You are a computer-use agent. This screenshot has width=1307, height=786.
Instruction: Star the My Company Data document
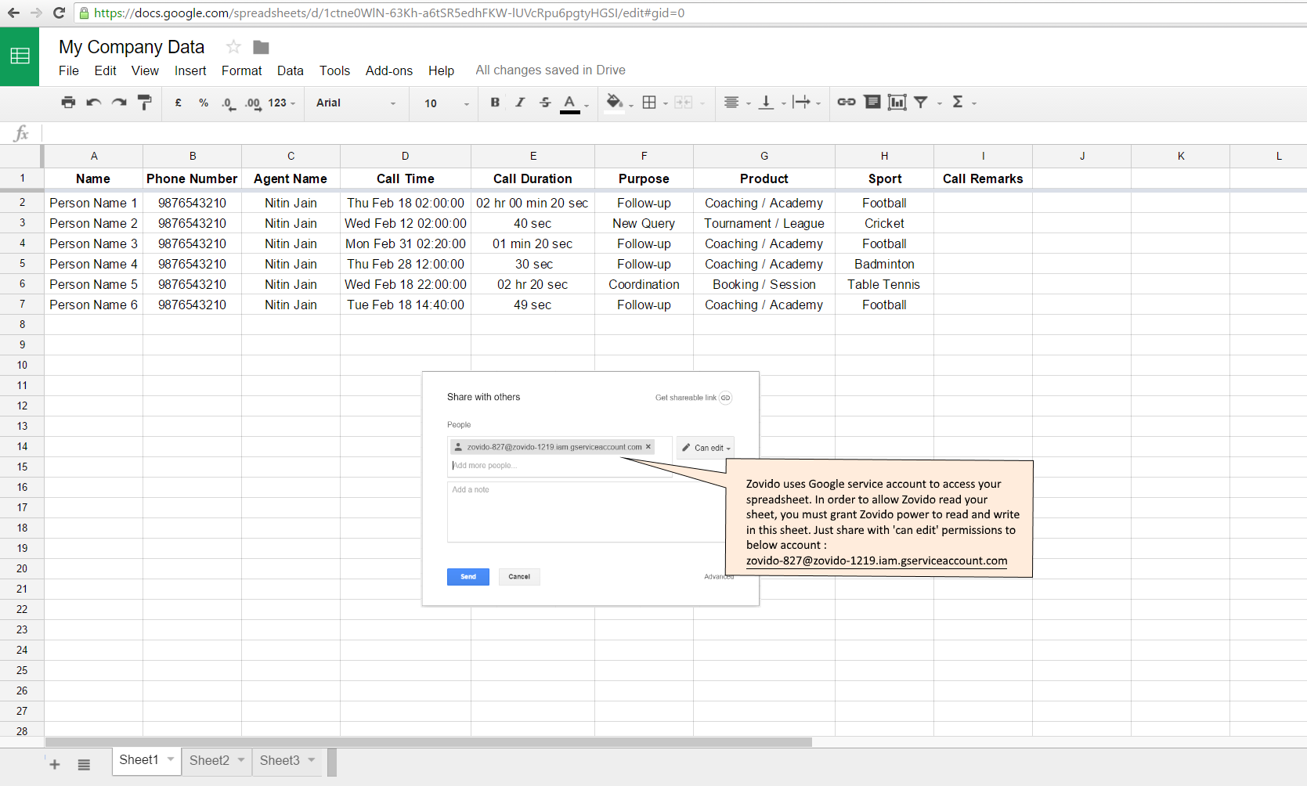233,47
